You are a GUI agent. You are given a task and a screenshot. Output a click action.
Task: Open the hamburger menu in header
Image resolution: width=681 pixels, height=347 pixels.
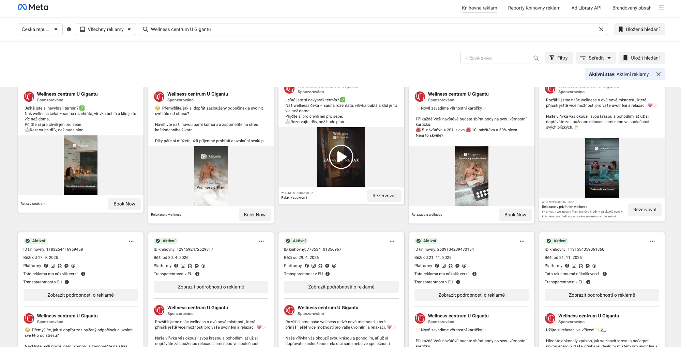[661, 8]
